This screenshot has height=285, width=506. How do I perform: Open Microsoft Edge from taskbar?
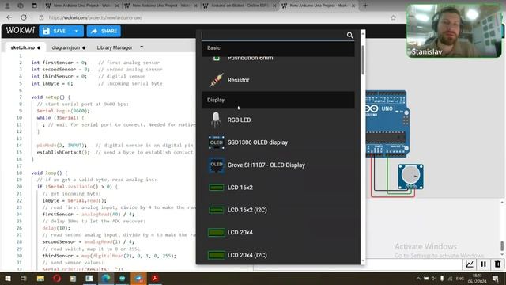click(x=106, y=278)
